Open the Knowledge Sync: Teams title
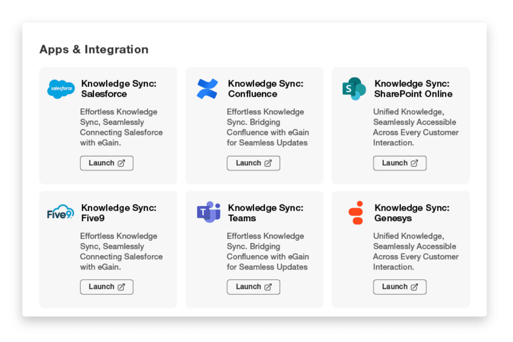Screen dimensions: 513x342 [266, 213]
